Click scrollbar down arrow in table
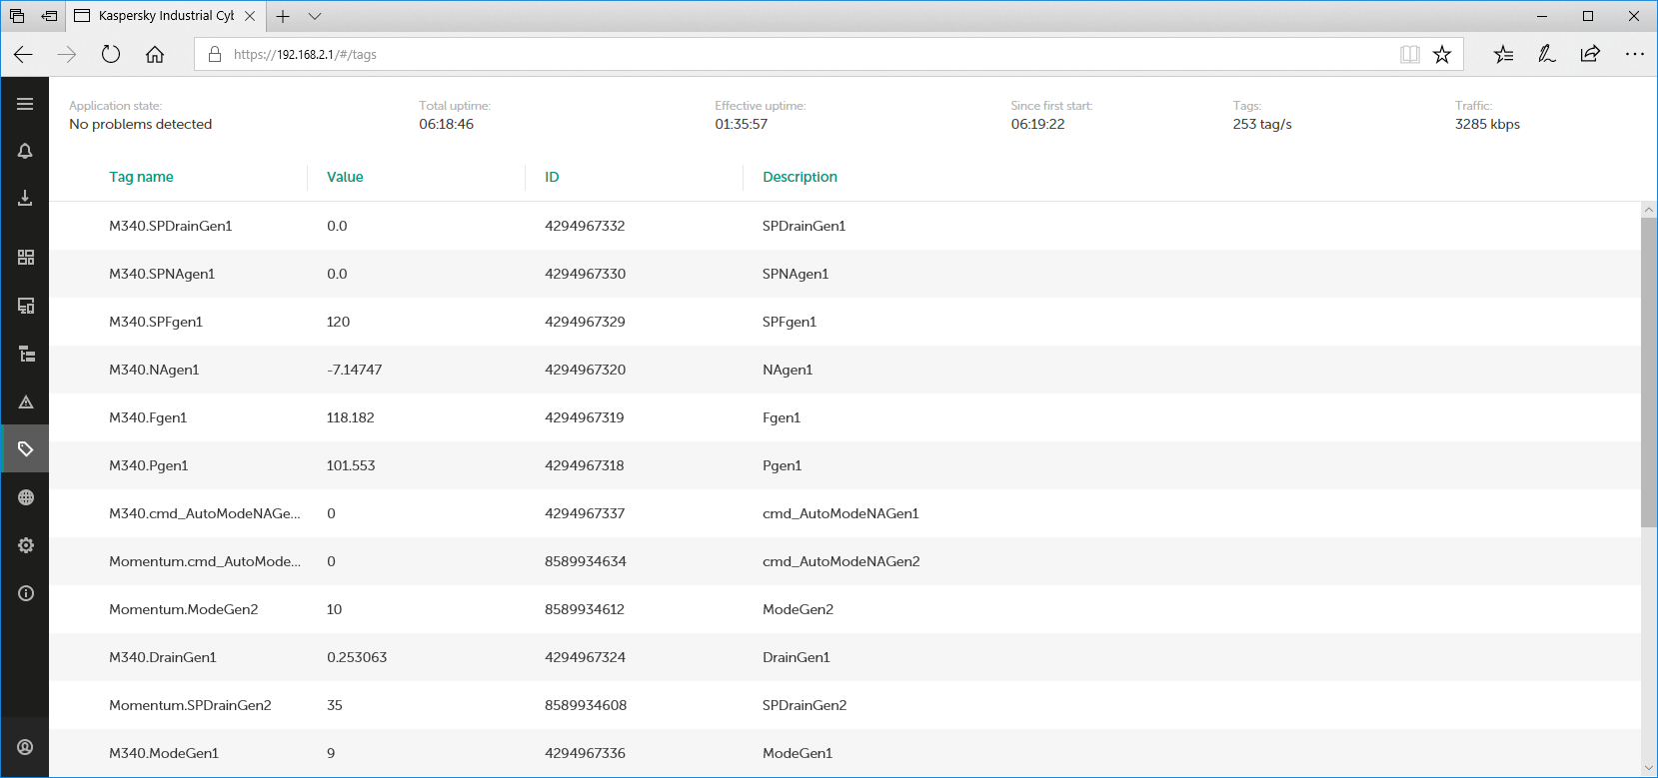The height and width of the screenshot is (778, 1658). (x=1649, y=768)
